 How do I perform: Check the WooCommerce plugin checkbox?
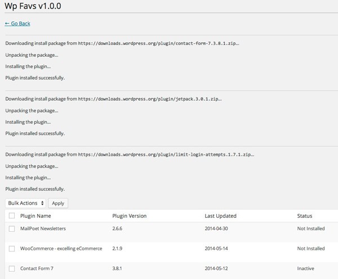coord(12,249)
